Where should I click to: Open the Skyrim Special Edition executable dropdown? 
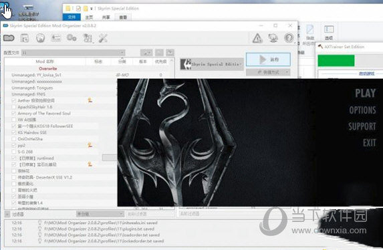point(212,64)
